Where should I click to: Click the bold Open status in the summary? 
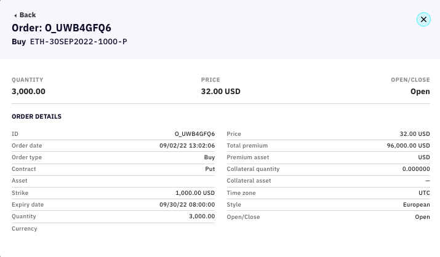coord(420,92)
